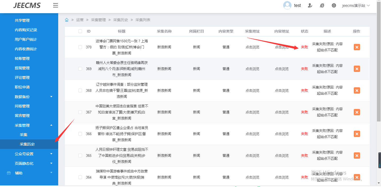The width and height of the screenshot is (381, 187).
Task: Select the checkbox for row ID 364
Action: (x=80, y=177)
